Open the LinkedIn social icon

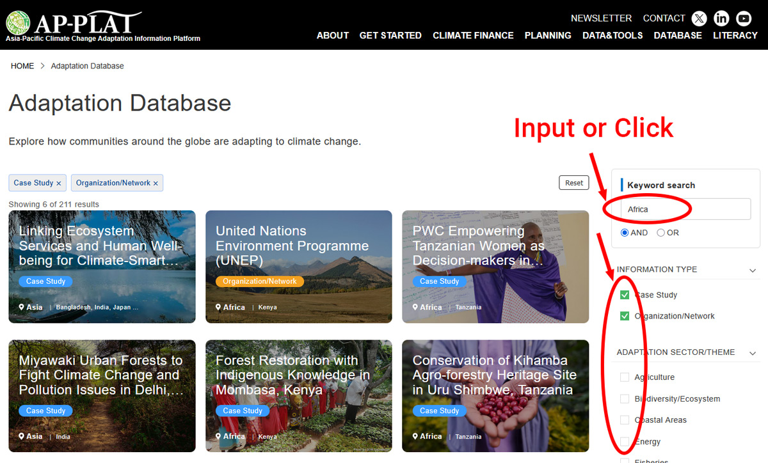[721, 19]
